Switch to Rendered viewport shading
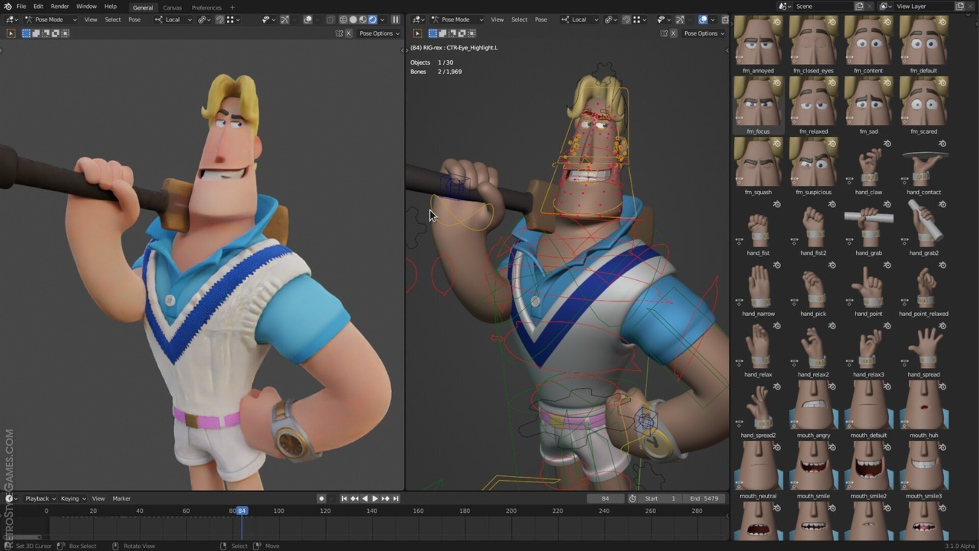Screen dimensions: 979x551 coord(373,19)
